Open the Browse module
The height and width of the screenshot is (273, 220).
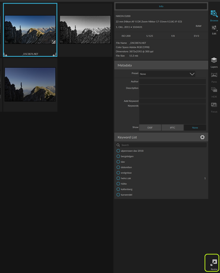click(214, 16)
